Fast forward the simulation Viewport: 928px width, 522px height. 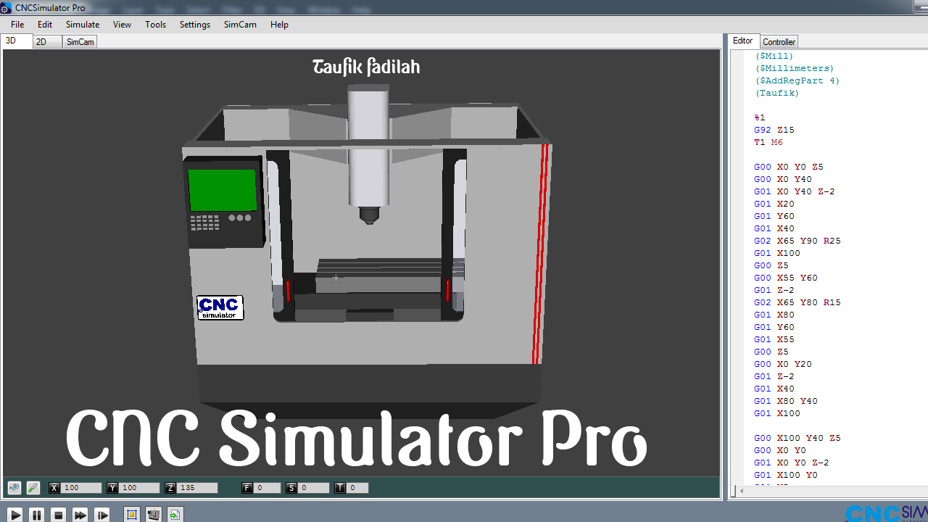80,515
